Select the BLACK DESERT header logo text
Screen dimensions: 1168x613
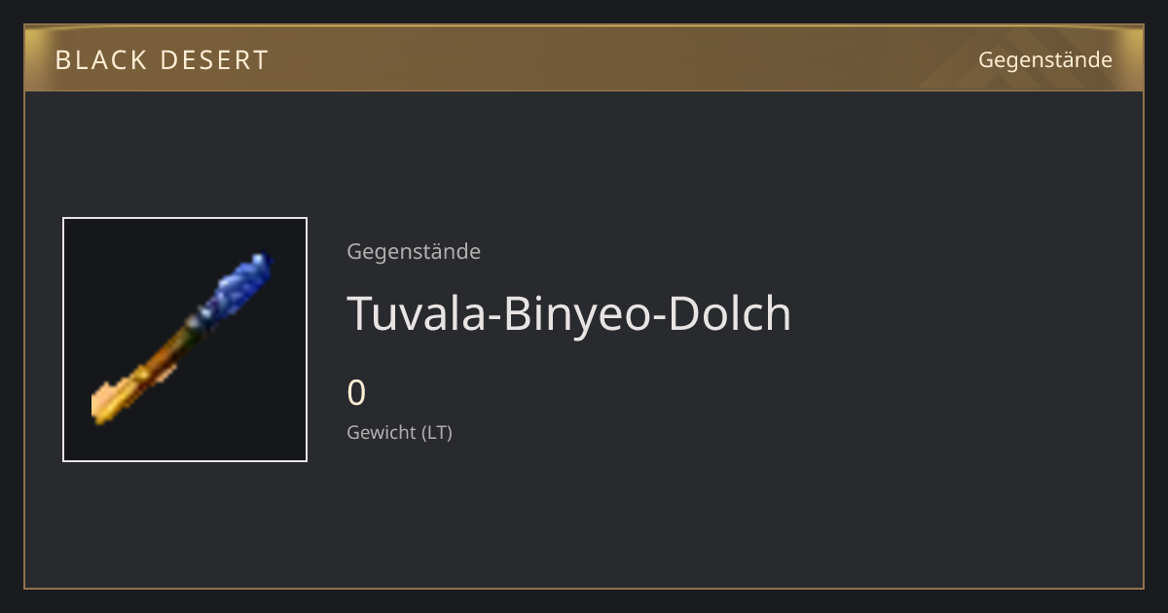162,60
